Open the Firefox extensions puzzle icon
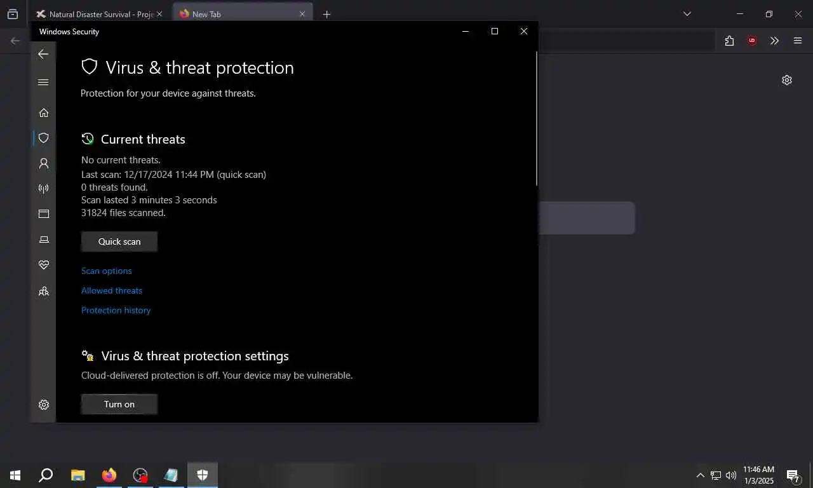813x488 pixels. (729, 41)
